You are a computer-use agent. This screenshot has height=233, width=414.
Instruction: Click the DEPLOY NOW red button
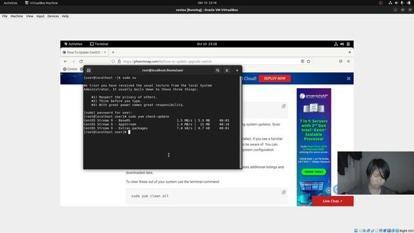[274, 78]
